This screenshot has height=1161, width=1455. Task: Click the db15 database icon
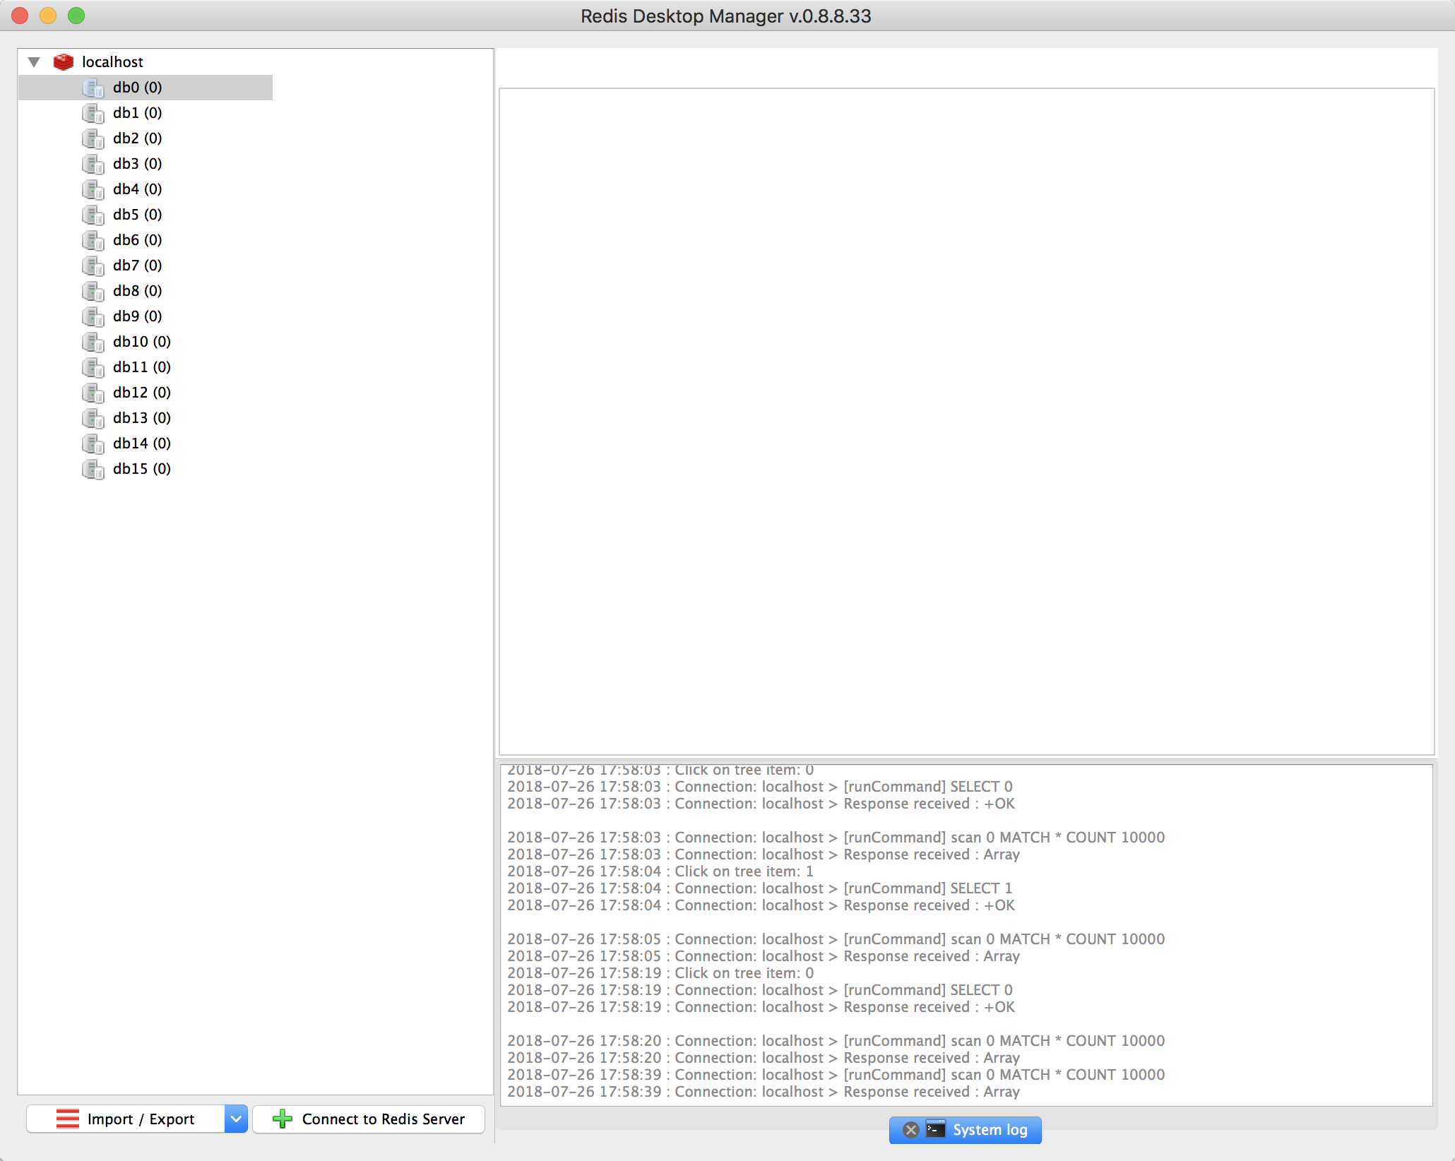tap(93, 469)
